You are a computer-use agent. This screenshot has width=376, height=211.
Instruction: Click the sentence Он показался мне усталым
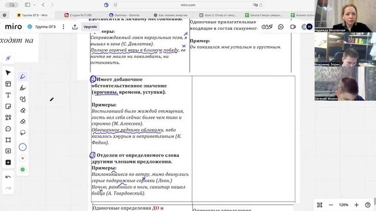[235, 47]
